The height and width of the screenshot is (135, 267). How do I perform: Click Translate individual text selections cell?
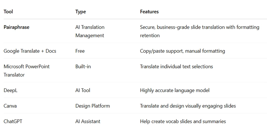click(177, 66)
